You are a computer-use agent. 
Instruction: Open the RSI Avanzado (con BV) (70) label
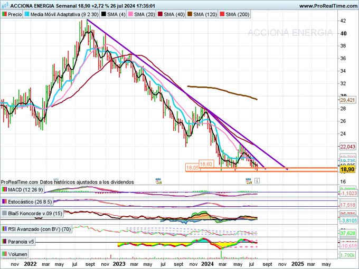(36, 229)
